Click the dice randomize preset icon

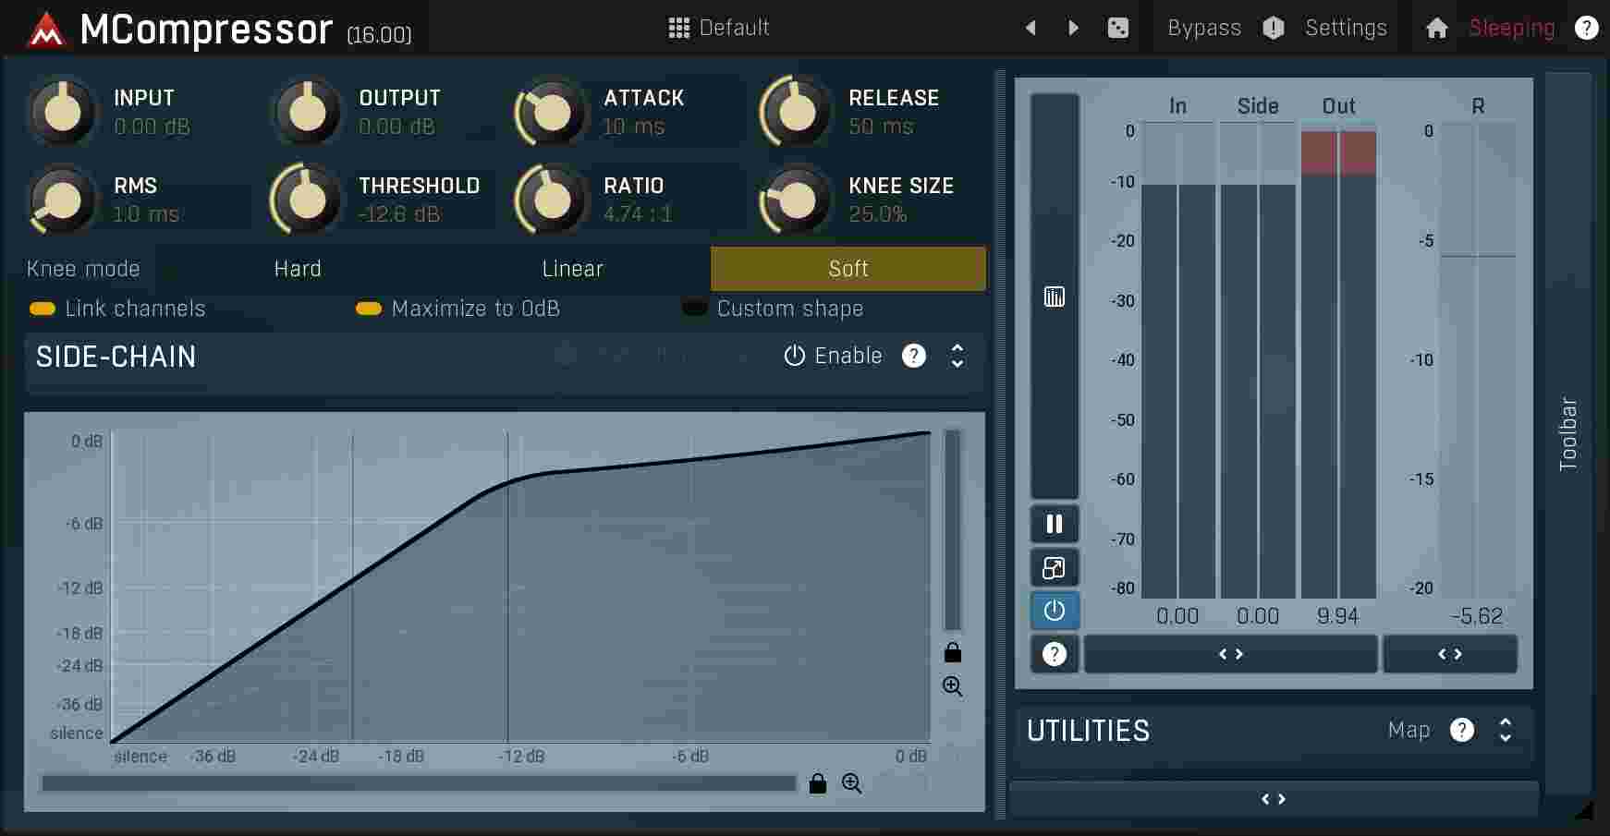click(x=1117, y=28)
